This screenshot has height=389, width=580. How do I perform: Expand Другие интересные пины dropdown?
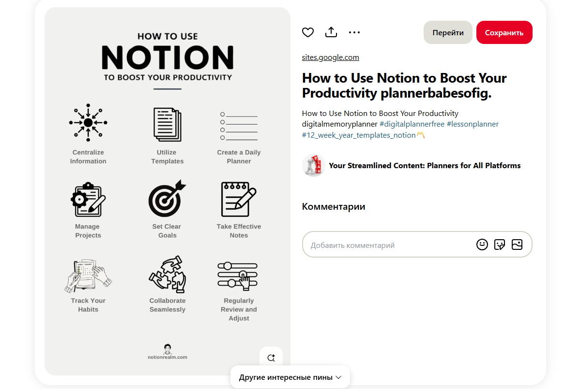pos(290,377)
